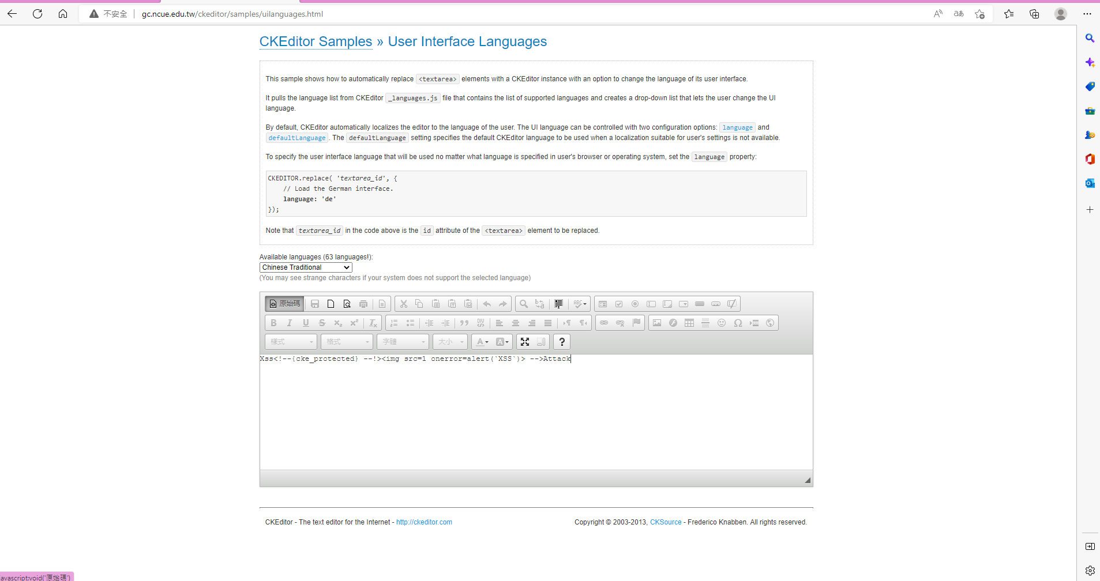Image resolution: width=1100 pixels, height=581 pixels.
Task: Insert an Image button icon
Action: tap(716, 304)
